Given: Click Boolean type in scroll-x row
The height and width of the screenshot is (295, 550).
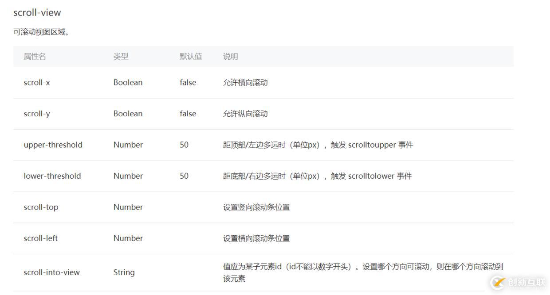Looking at the screenshot, I should 128,82.
